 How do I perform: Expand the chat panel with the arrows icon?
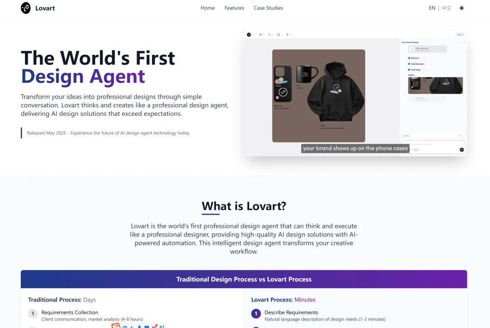464,43
